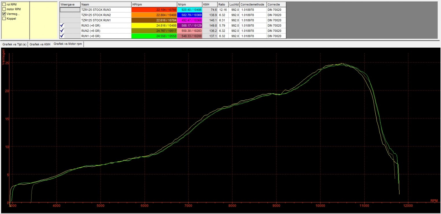Select the TZR125 STOCK RUN1 name cell

click(106, 20)
